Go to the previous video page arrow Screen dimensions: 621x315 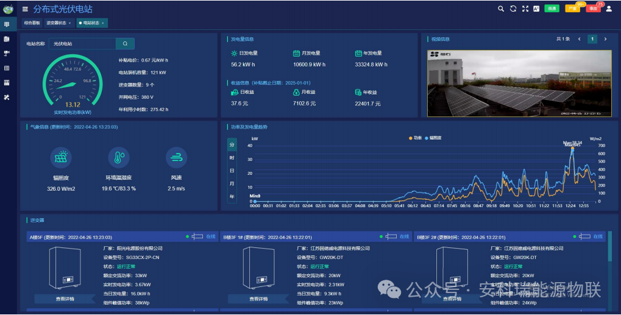(578, 39)
